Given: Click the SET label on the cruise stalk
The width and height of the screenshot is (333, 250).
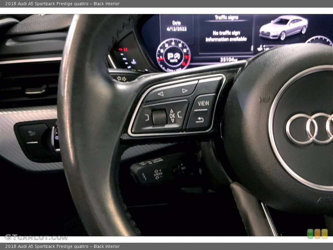Looking at the screenshot, I should click(145, 176).
